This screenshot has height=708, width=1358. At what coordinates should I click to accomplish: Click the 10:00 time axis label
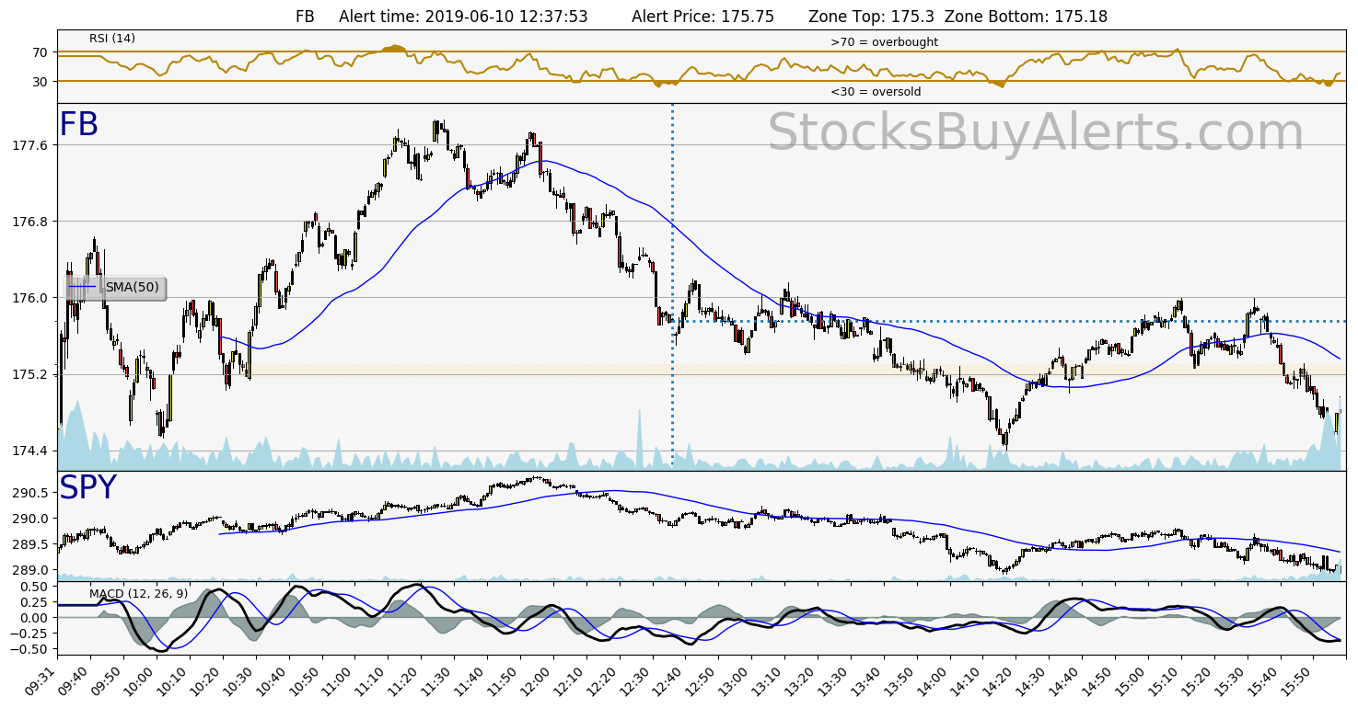coord(138,680)
